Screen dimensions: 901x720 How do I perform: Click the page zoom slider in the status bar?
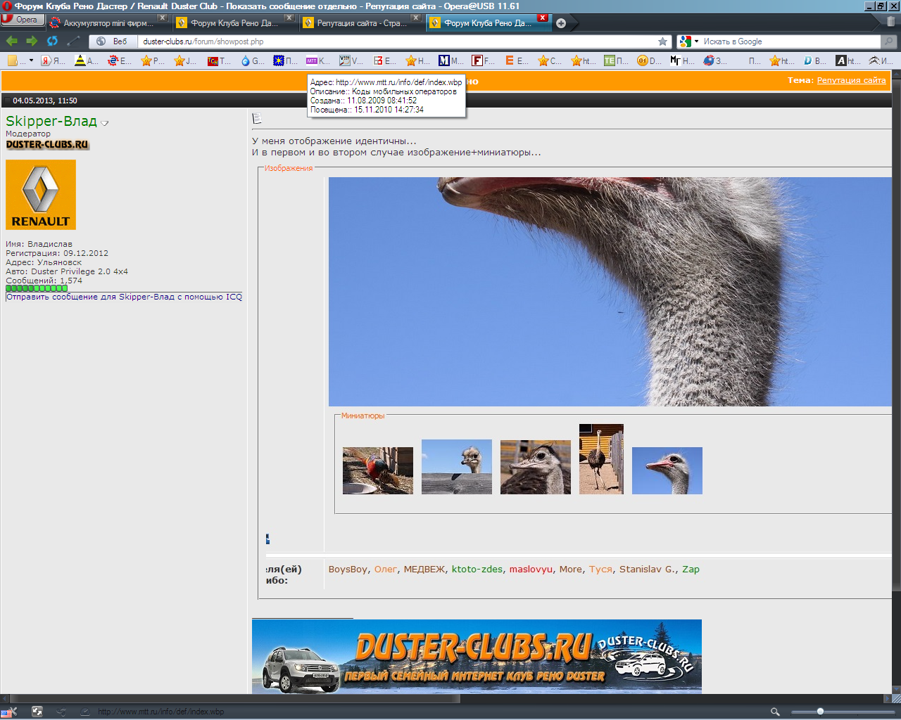point(820,712)
